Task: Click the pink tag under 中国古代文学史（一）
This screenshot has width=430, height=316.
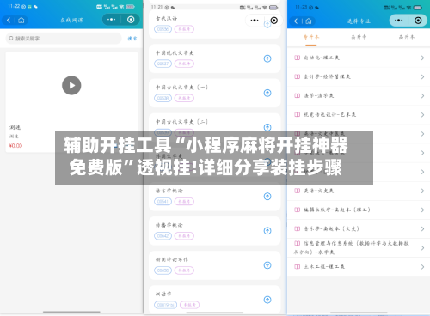Action: 184,98
